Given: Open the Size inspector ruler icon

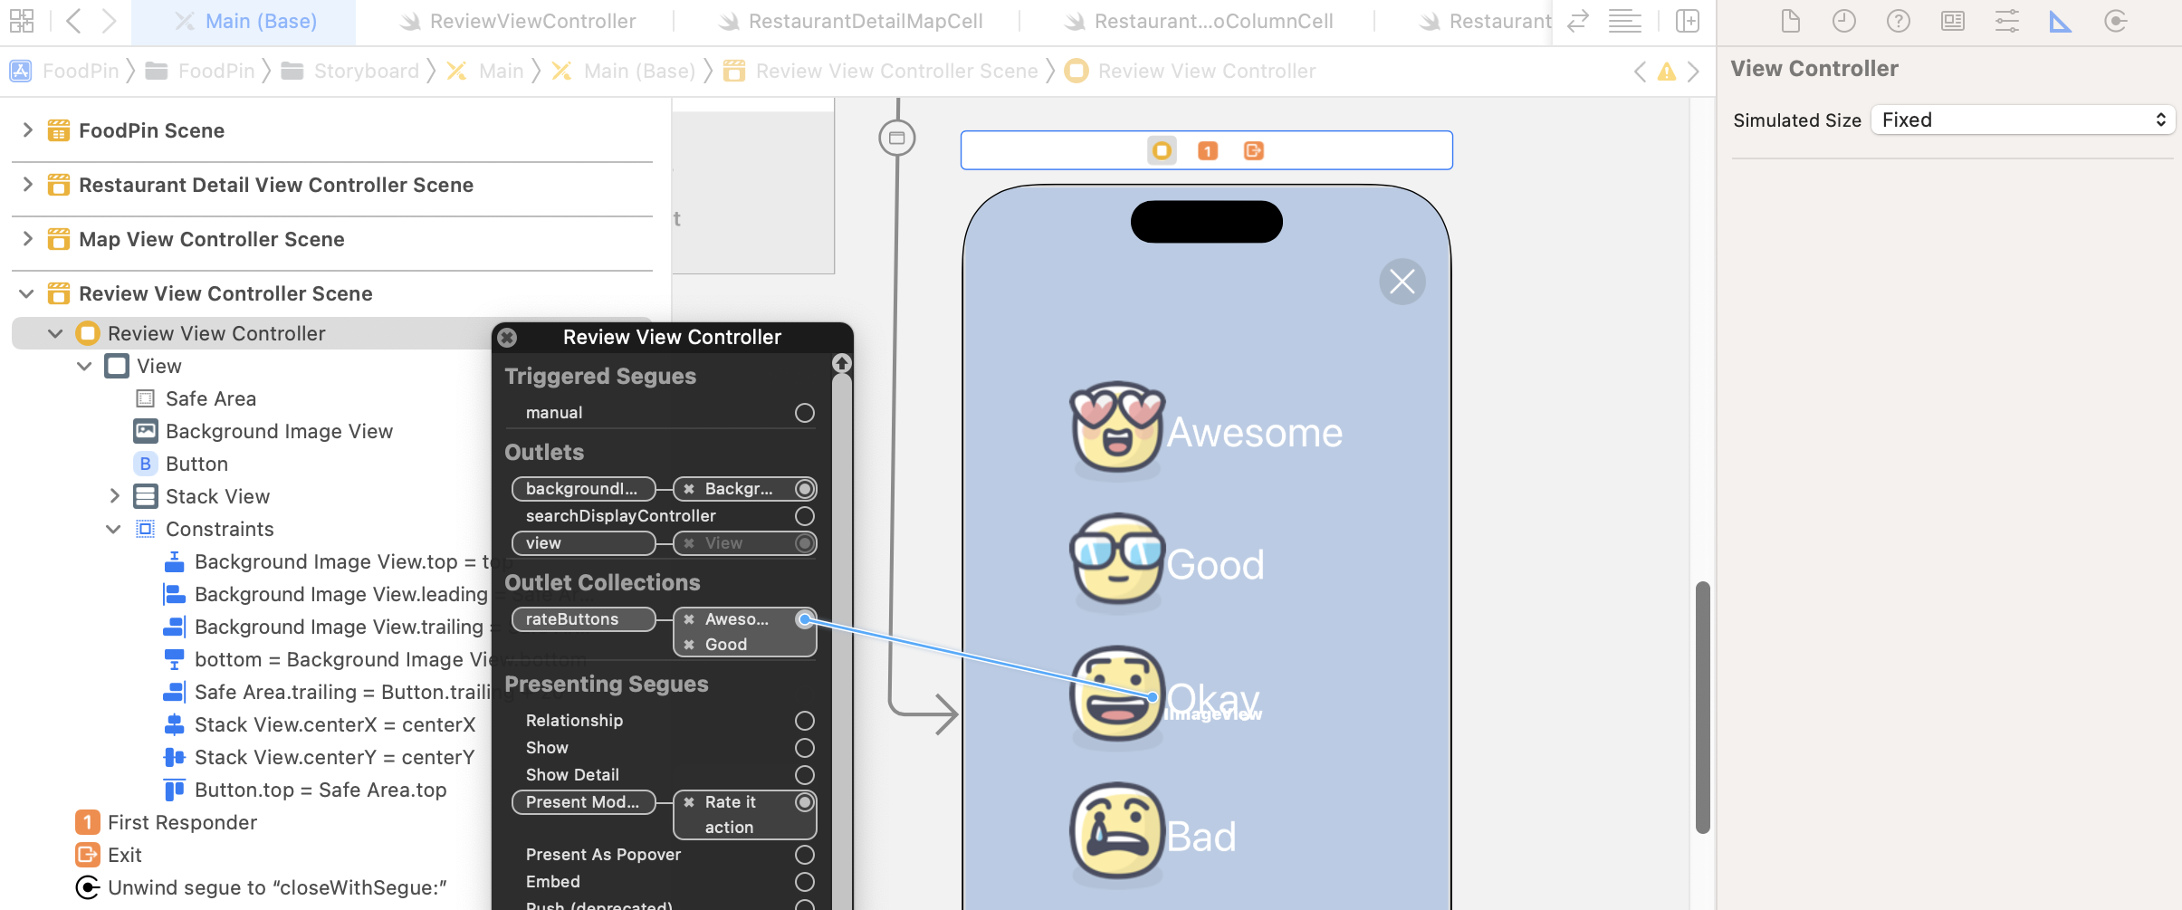Looking at the screenshot, I should (2061, 22).
